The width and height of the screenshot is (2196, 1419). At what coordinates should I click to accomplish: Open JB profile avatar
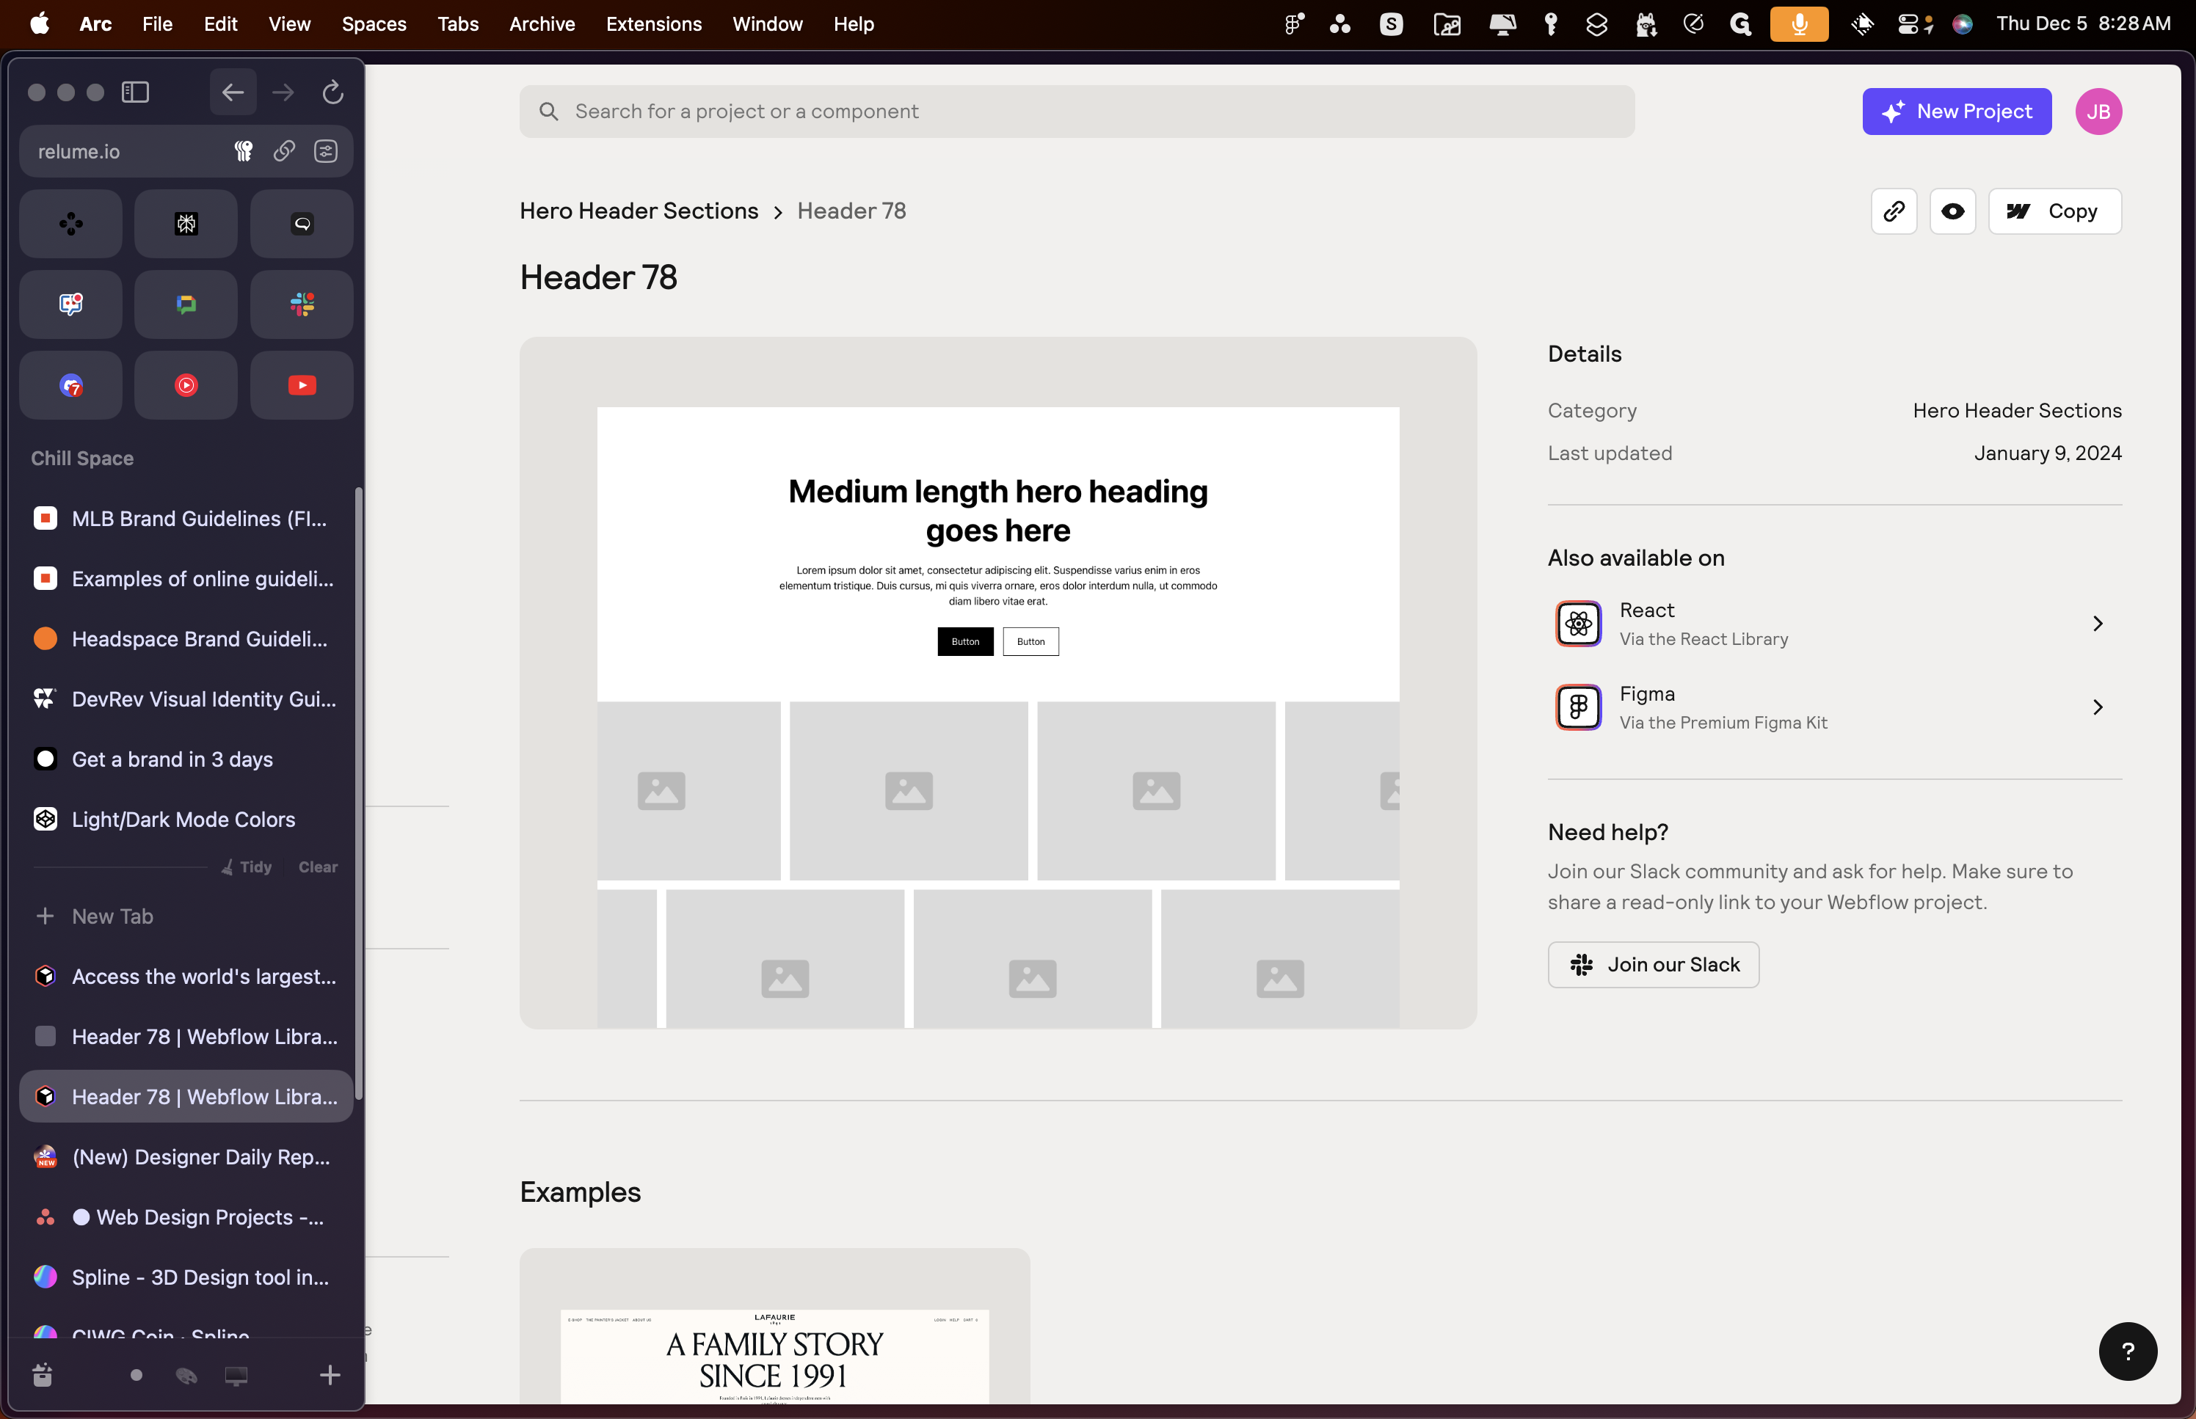[2098, 112]
